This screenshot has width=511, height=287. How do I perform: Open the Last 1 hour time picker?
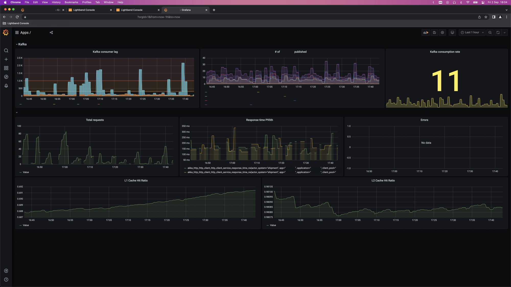[472, 32]
